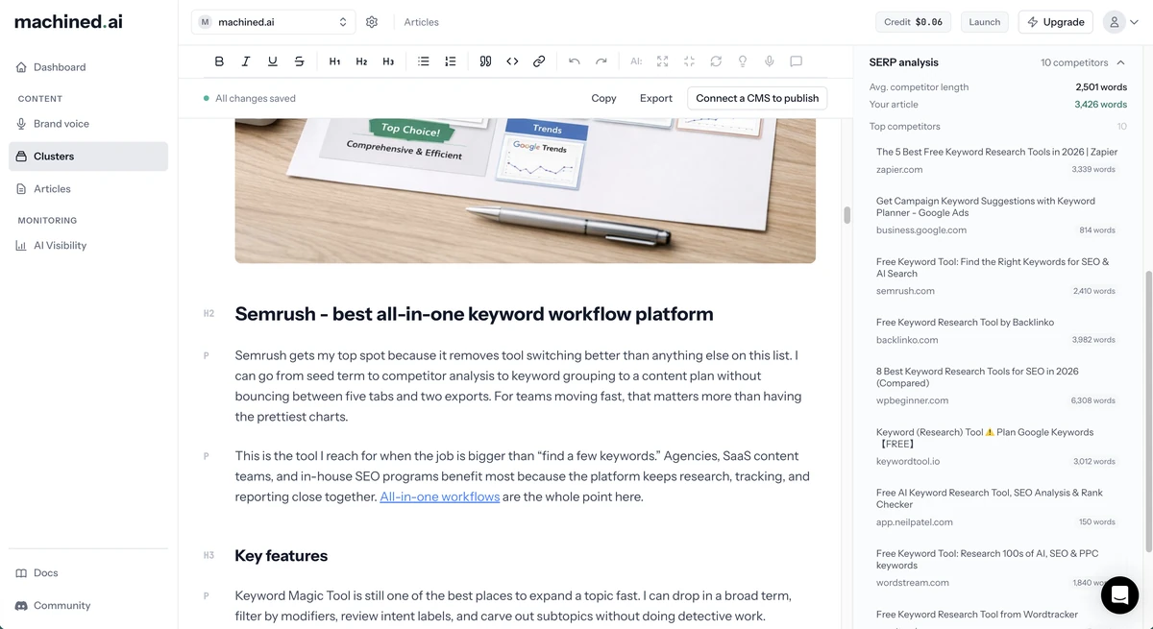
Task: Click the Upgrade button
Action: 1056,22
